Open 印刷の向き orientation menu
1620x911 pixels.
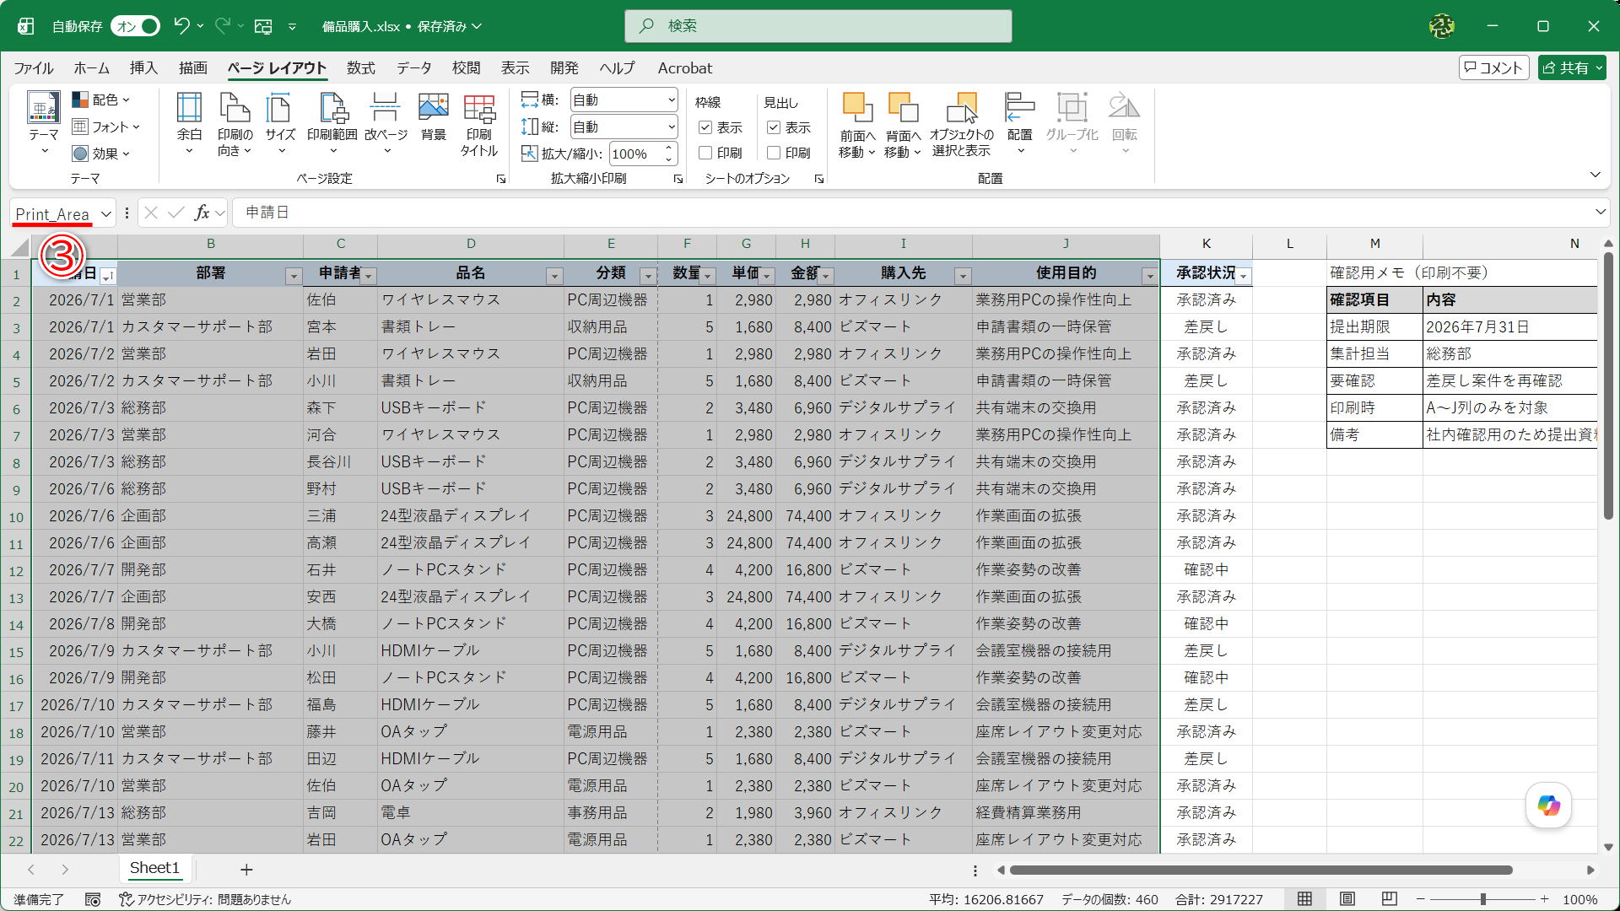pos(235,123)
